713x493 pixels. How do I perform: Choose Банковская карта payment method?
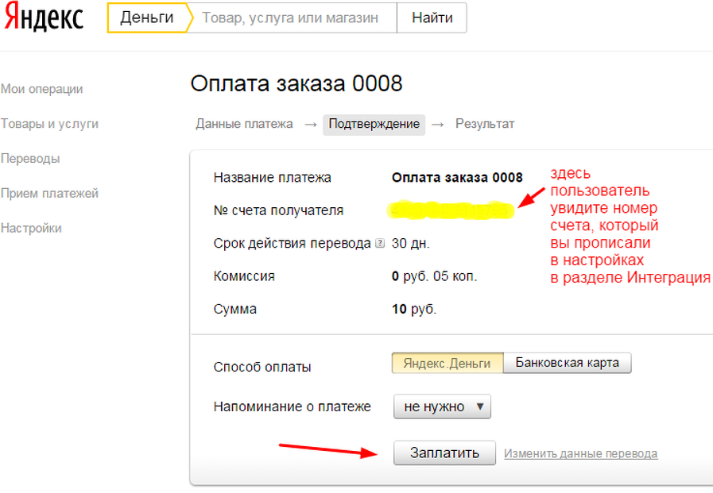tap(567, 363)
